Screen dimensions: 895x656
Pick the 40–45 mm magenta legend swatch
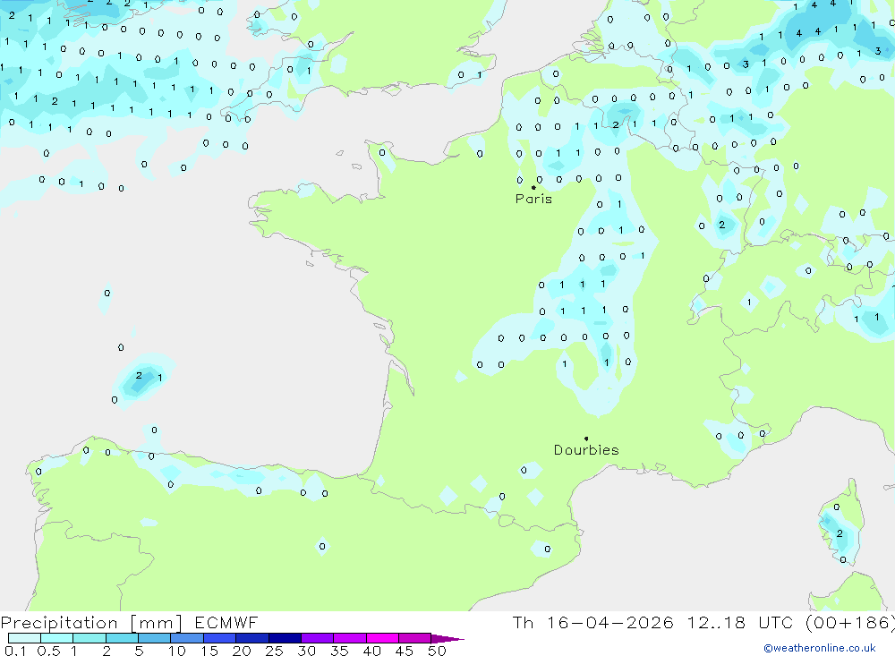(x=382, y=638)
